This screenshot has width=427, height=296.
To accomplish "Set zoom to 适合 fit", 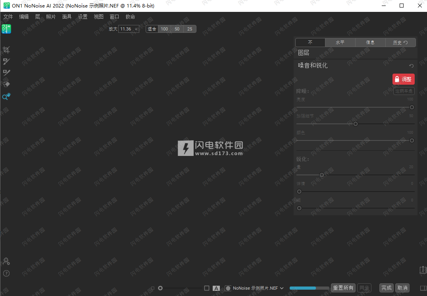I will pyautogui.click(x=152, y=29).
